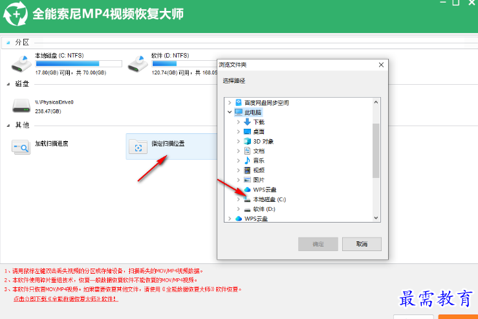Select the 软件 (D:) tree item label
The width and height of the screenshot is (478, 319).
click(x=264, y=209)
